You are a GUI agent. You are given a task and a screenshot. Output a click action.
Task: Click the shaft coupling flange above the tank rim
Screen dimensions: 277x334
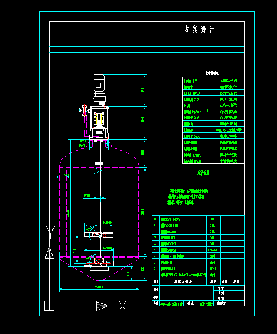99,163
